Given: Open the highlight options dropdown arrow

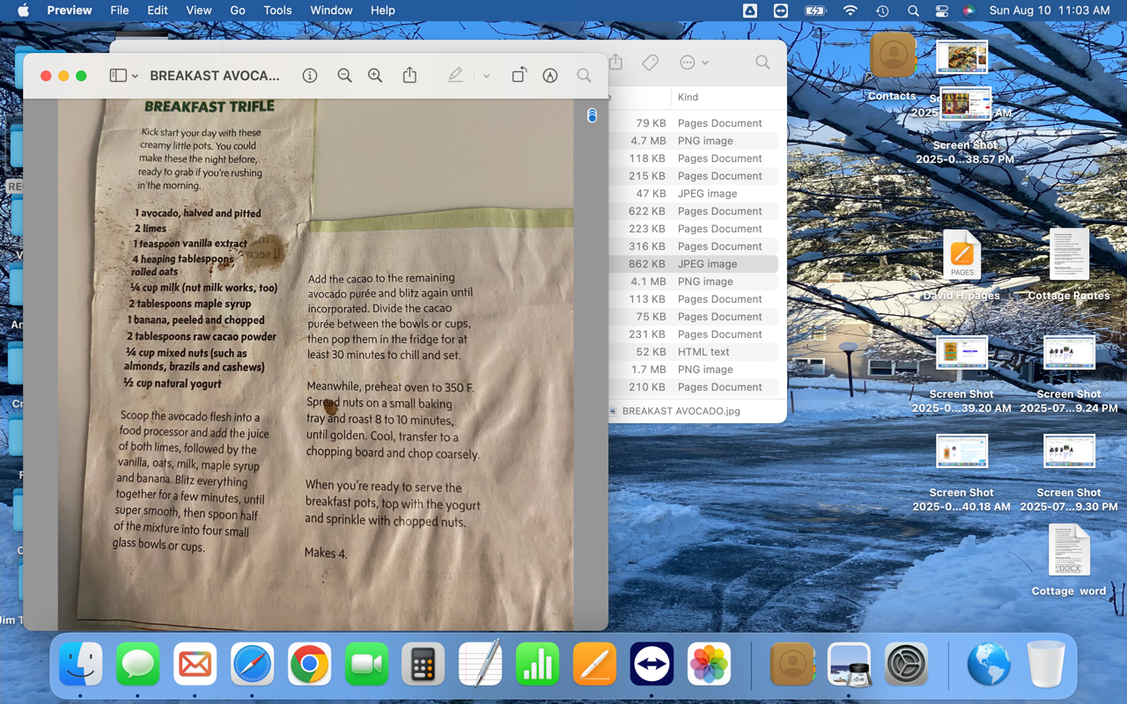Looking at the screenshot, I should click(486, 77).
